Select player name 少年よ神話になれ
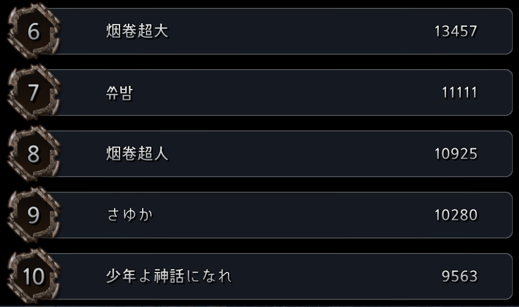The width and height of the screenshot is (519, 307). tap(169, 276)
